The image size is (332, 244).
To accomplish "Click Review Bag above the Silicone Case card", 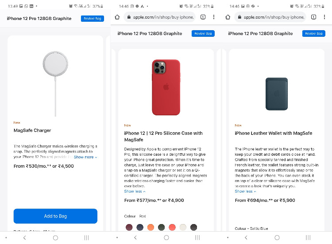I will [203, 34].
